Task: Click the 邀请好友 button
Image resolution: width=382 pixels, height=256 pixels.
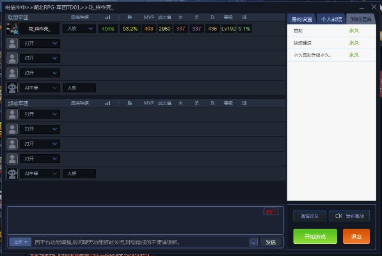Action: pyautogui.click(x=310, y=216)
